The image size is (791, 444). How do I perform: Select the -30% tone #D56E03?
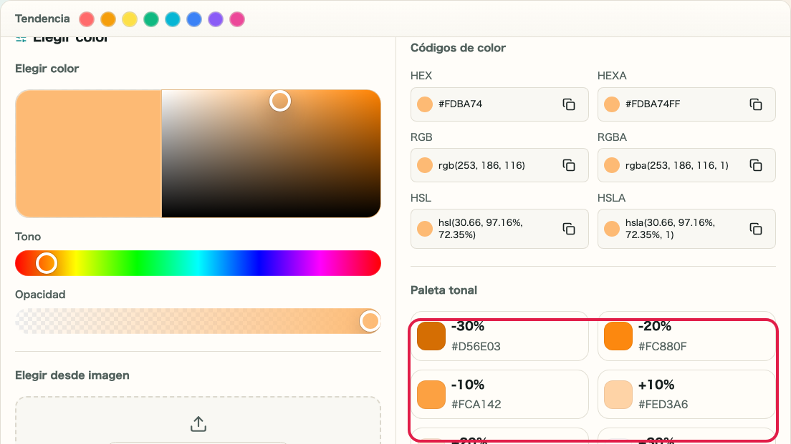499,336
